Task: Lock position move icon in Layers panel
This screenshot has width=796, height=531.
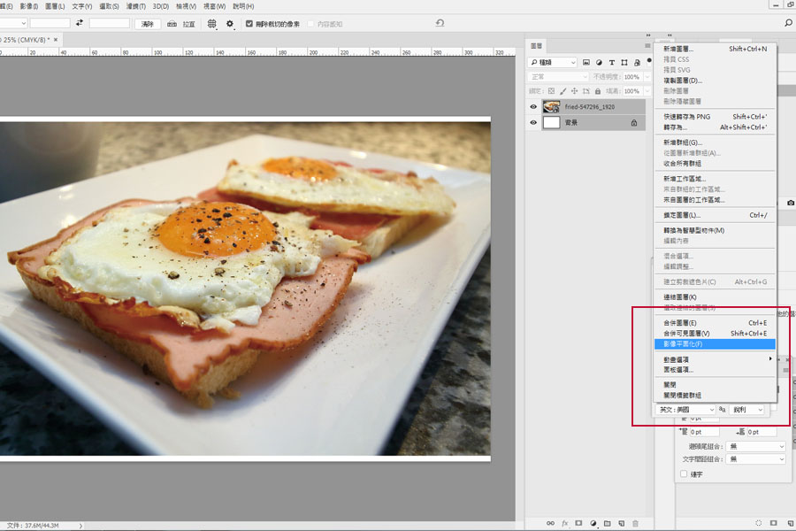Action: pyautogui.click(x=574, y=91)
